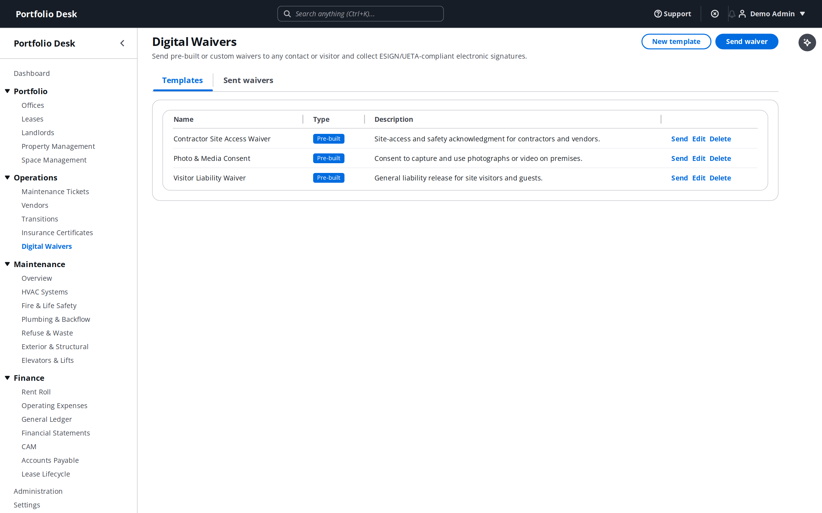This screenshot has height=513, width=822.
Task: Click Pre-built badge for Photo & Media Consent
Action: click(x=328, y=158)
